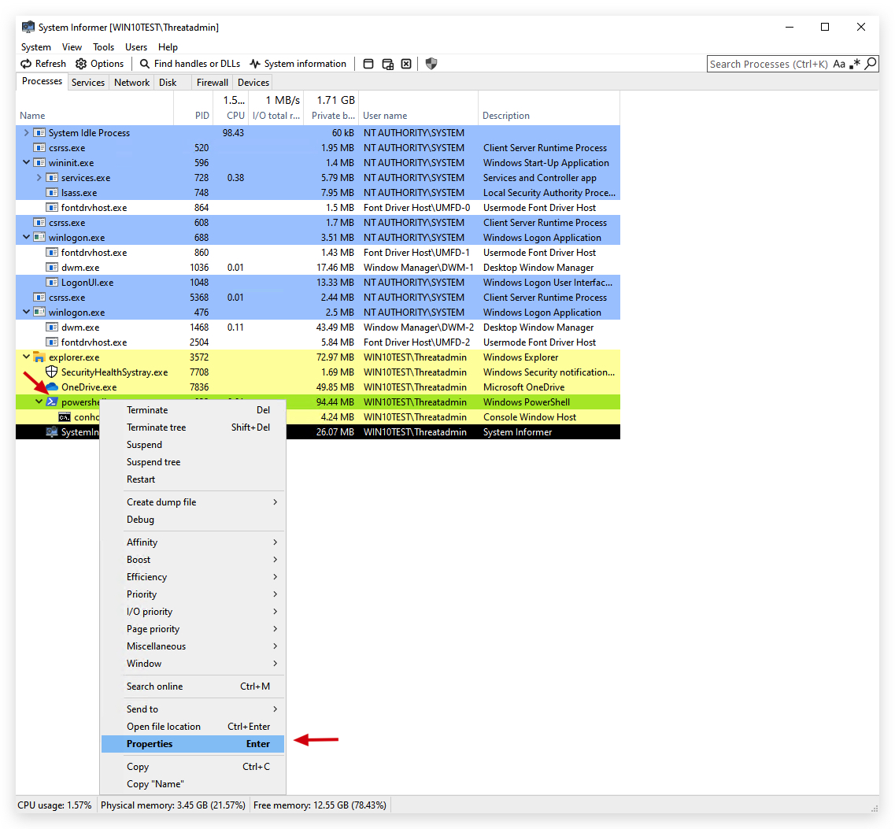Collapse the wininit.exe tree node
Viewport: 895px width, 829px height.
[26, 163]
